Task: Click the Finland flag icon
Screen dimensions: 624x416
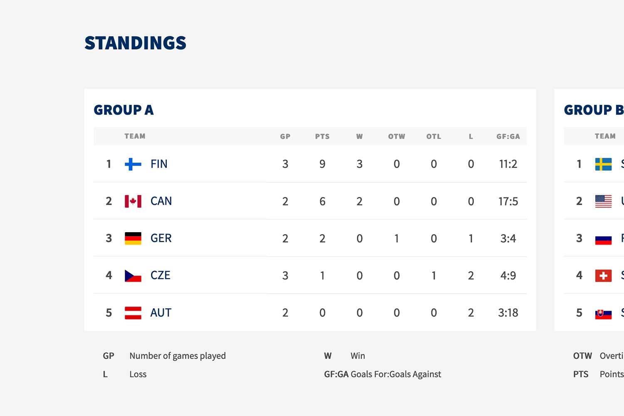Action: point(133,164)
